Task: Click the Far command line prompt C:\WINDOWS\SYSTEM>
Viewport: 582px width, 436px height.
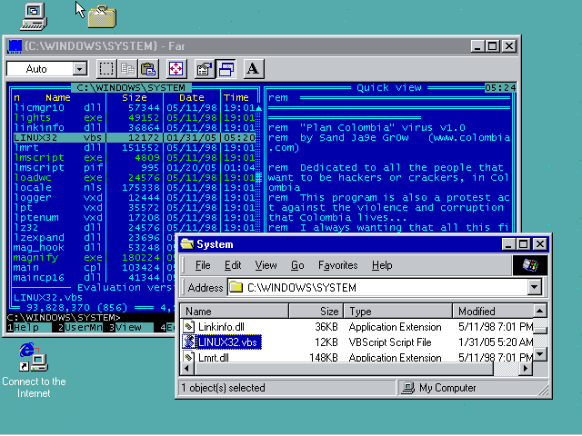Action: [64, 318]
